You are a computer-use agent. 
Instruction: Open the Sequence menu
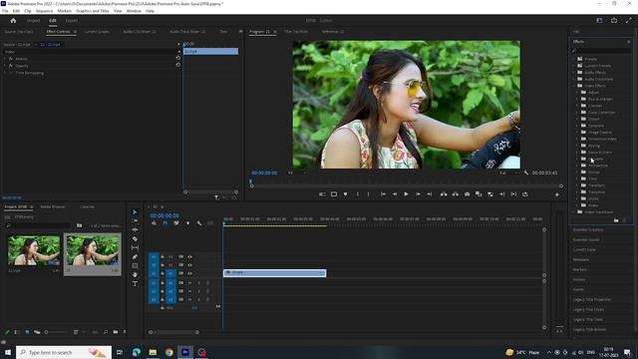tap(44, 11)
